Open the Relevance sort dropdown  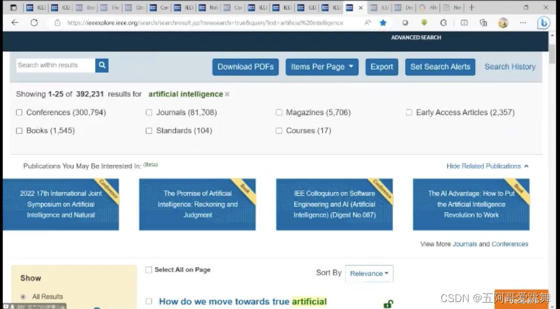click(x=369, y=273)
